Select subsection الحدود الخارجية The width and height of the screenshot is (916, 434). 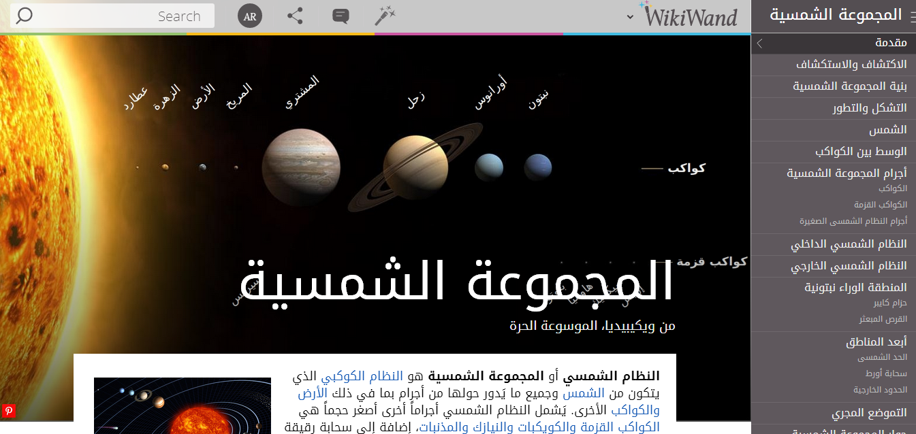pyautogui.click(x=881, y=390)
